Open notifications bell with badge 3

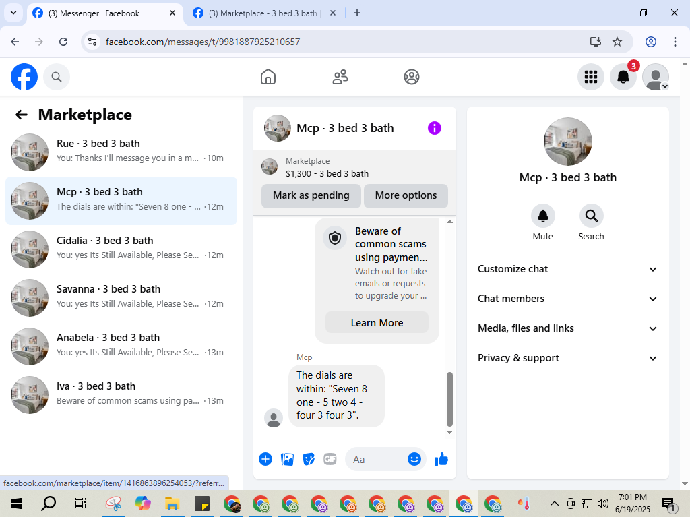click(x=623, y=77)
